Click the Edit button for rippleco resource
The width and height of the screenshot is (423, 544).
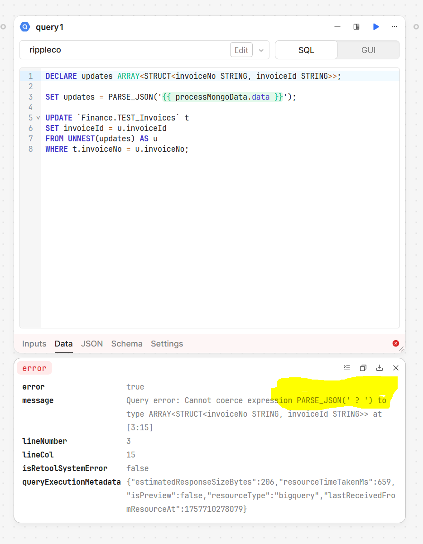(x=241, y=50)
